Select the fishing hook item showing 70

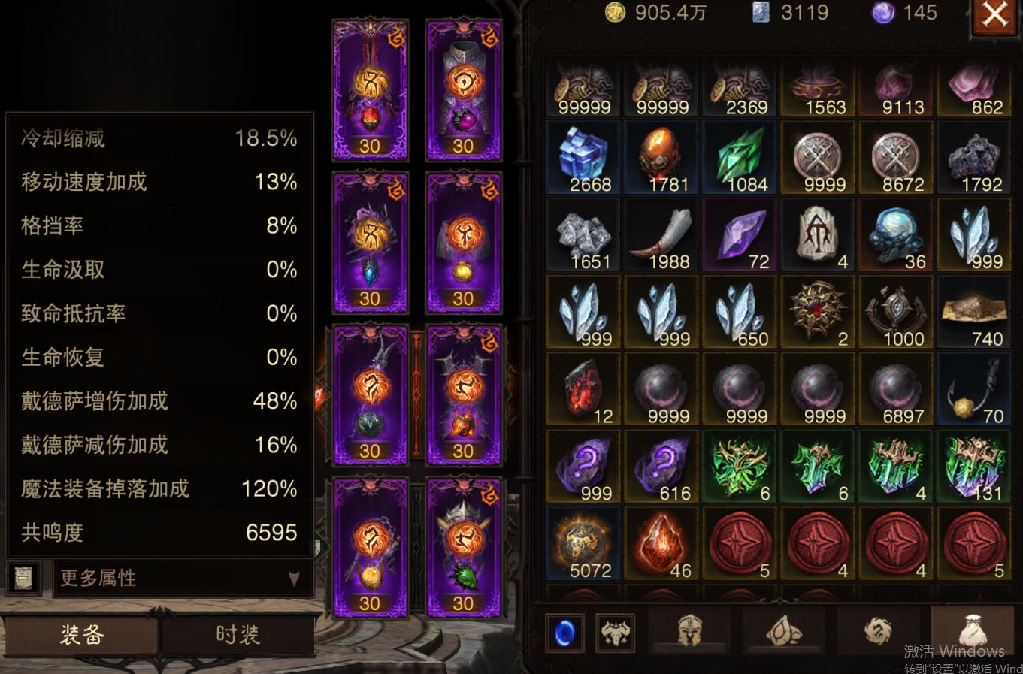click(974, 390)
